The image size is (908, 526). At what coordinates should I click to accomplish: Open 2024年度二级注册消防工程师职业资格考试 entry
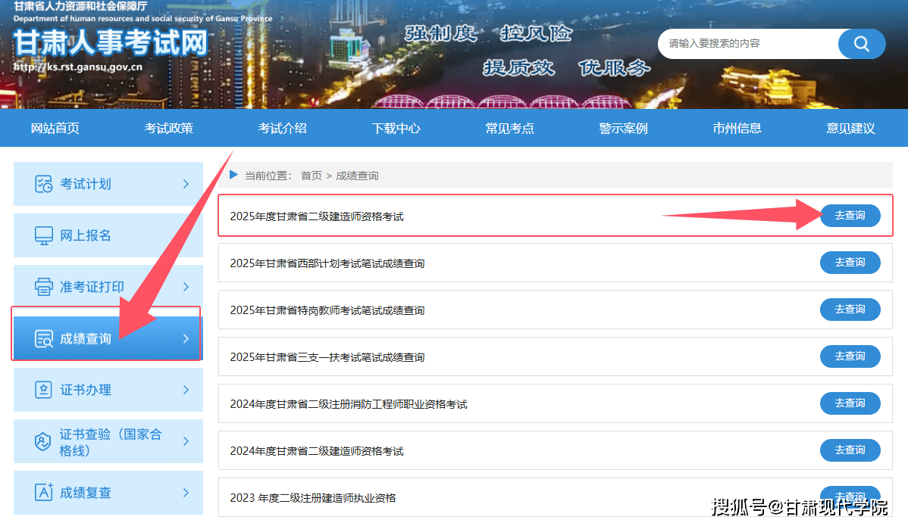point(349,404)
